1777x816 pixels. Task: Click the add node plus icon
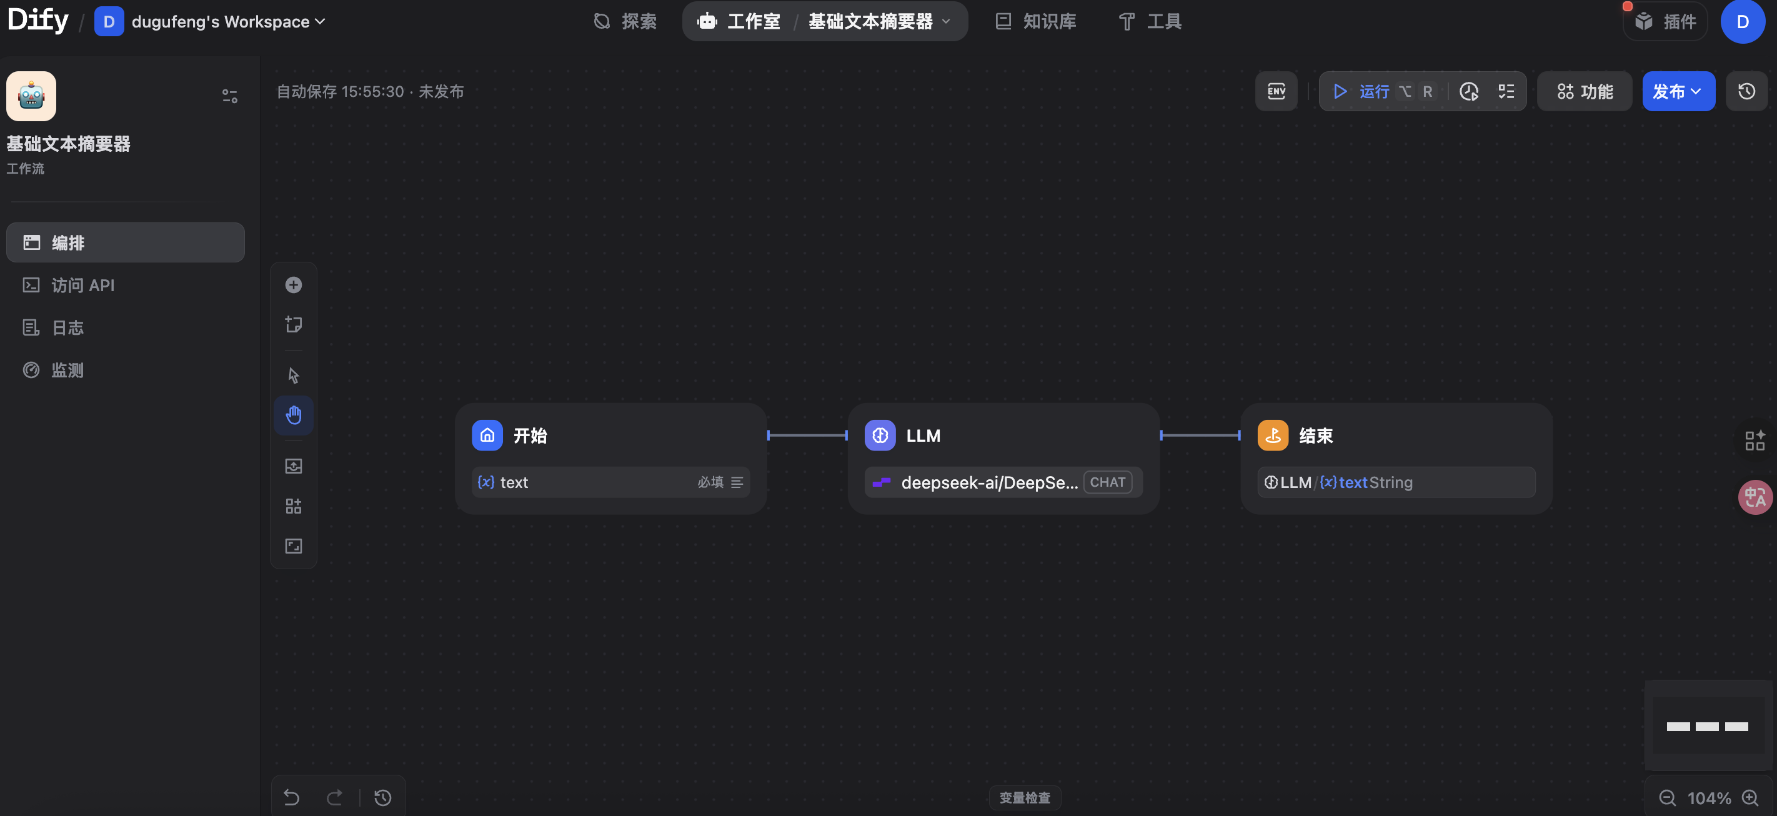(x=294, y=284)
